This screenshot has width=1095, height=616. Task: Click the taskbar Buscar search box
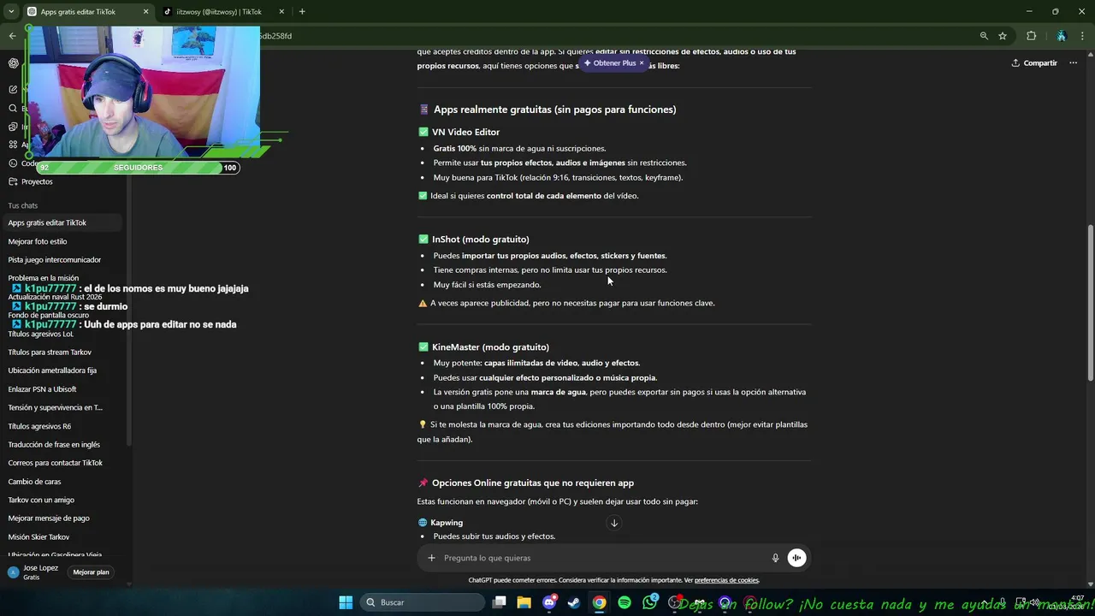coord(423,602)
